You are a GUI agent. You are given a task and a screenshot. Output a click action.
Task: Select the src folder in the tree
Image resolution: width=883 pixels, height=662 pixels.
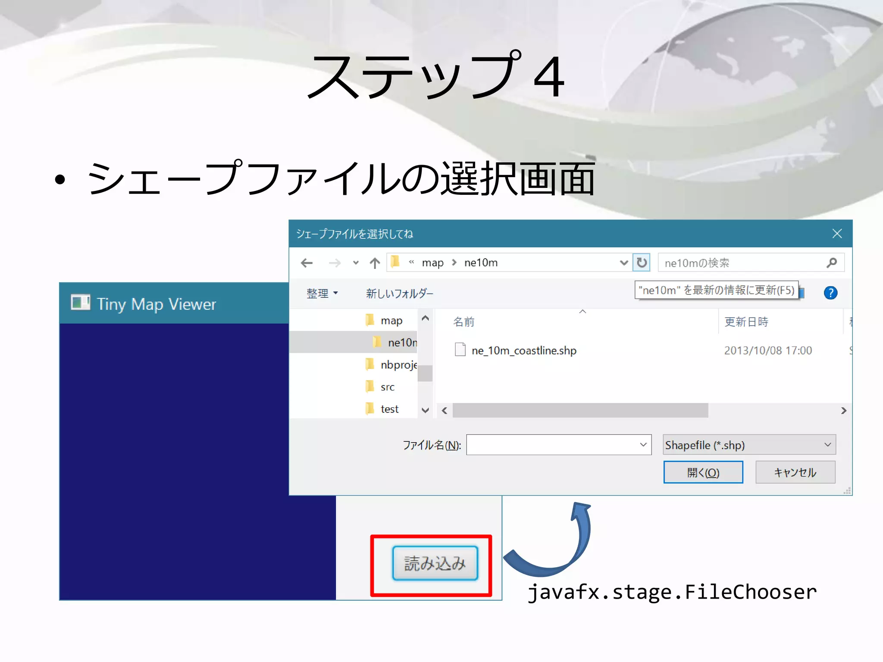coord(380,387)
